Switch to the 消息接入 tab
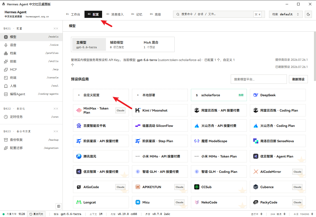316x217 pixels. click(115, 14)
